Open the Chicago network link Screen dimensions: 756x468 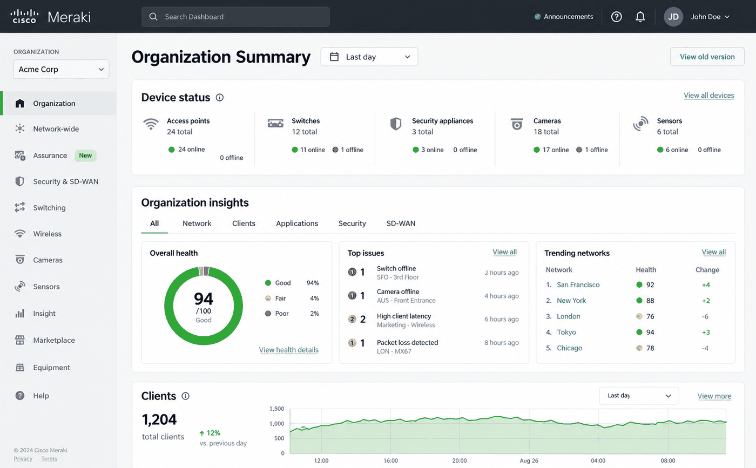(x=570, y=348)
